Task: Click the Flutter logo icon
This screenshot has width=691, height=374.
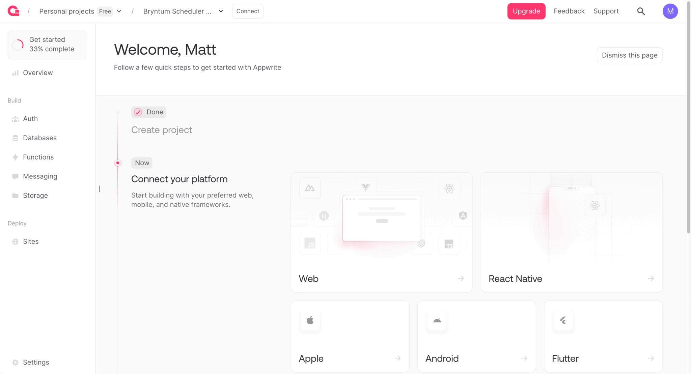Action: tap(563, 320)
